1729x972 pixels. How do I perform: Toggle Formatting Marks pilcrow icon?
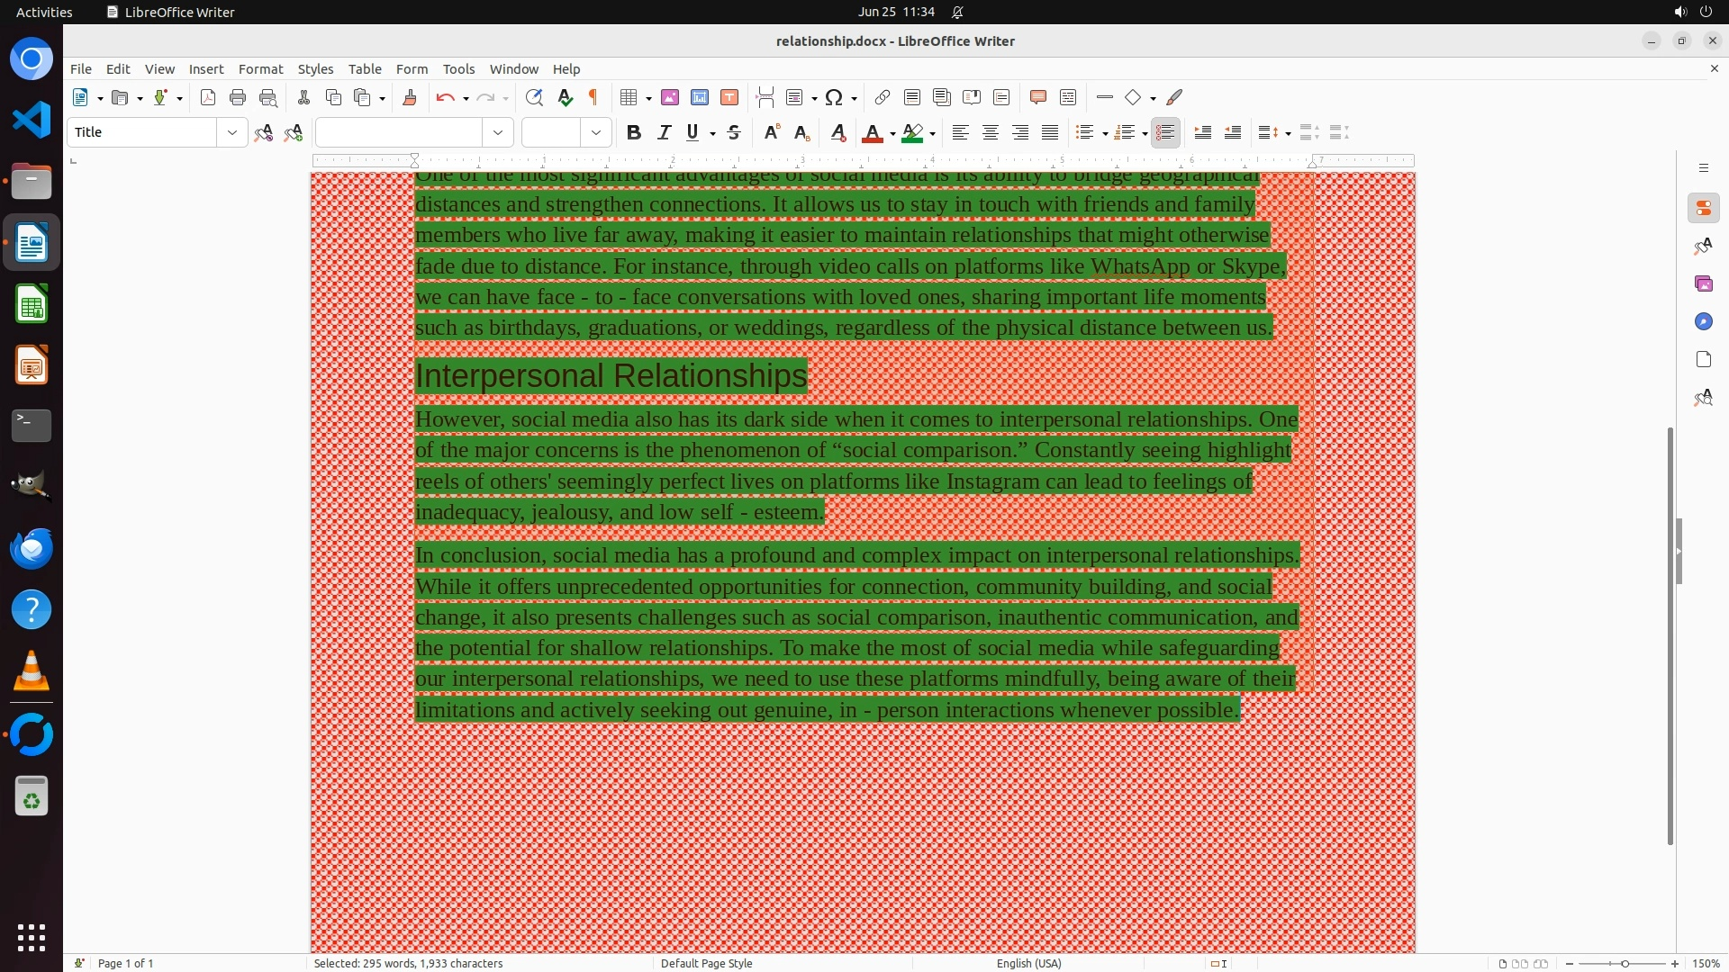click(593, 97)
